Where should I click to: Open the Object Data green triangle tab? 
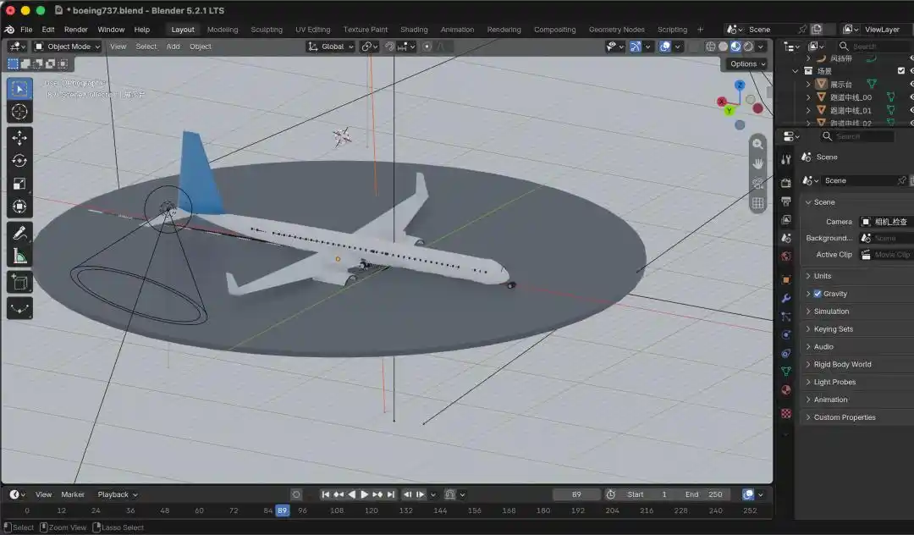tap(785, 372)
